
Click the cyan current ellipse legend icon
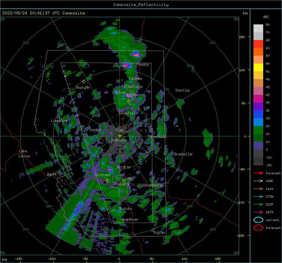click(x=258, y=220)
